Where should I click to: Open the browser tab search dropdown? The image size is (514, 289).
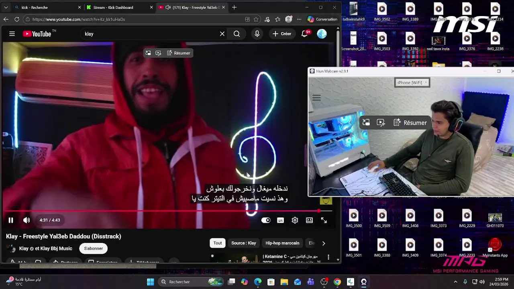[6, 7]
